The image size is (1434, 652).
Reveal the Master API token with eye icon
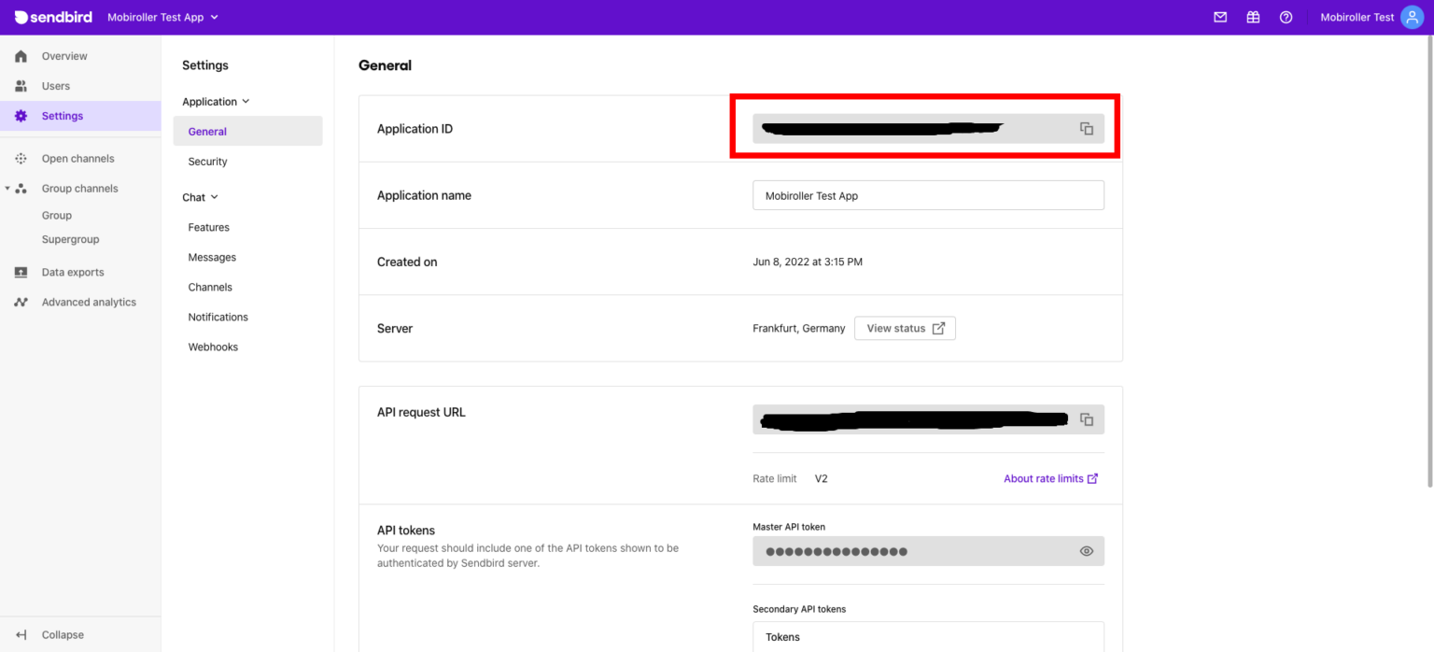tap(1087, 551)
